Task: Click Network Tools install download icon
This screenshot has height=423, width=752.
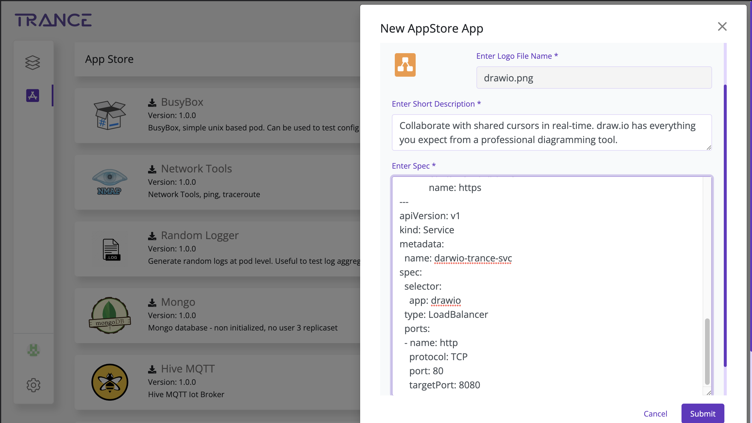Action: click(152, 169)
